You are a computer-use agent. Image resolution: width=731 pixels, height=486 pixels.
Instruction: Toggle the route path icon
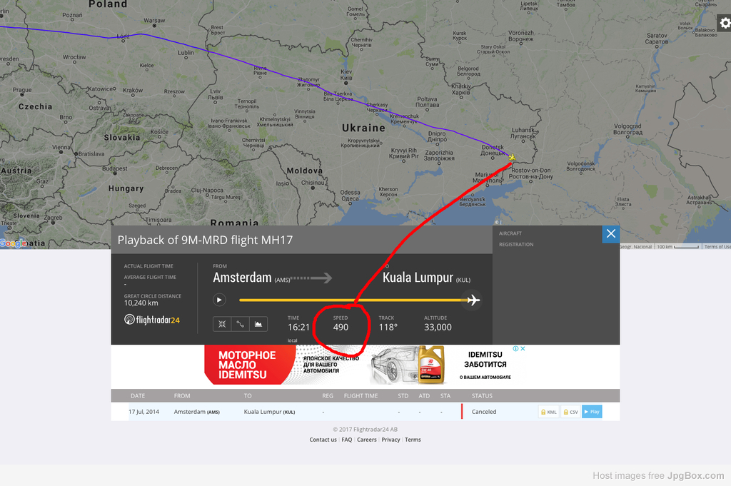pos(240,324)
